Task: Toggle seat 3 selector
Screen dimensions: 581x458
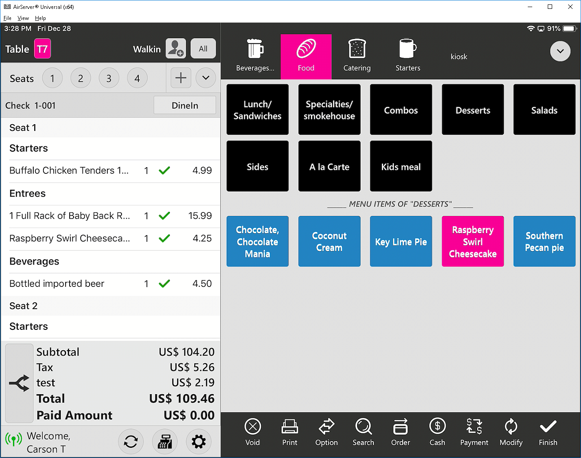Action: [x=109, y=78]
